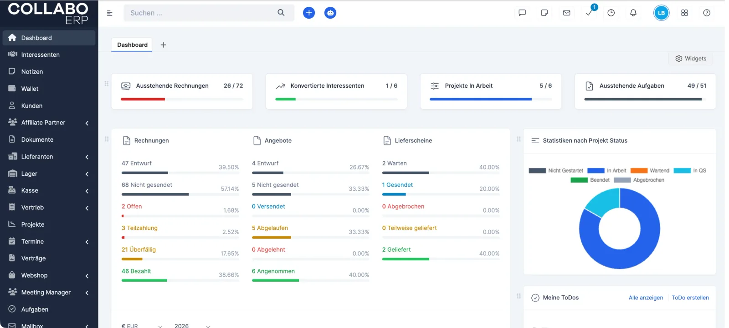The height and width of the screenshot is (328, 729).
Task: Add a new dashboard tab with plus
Action: 164,45
